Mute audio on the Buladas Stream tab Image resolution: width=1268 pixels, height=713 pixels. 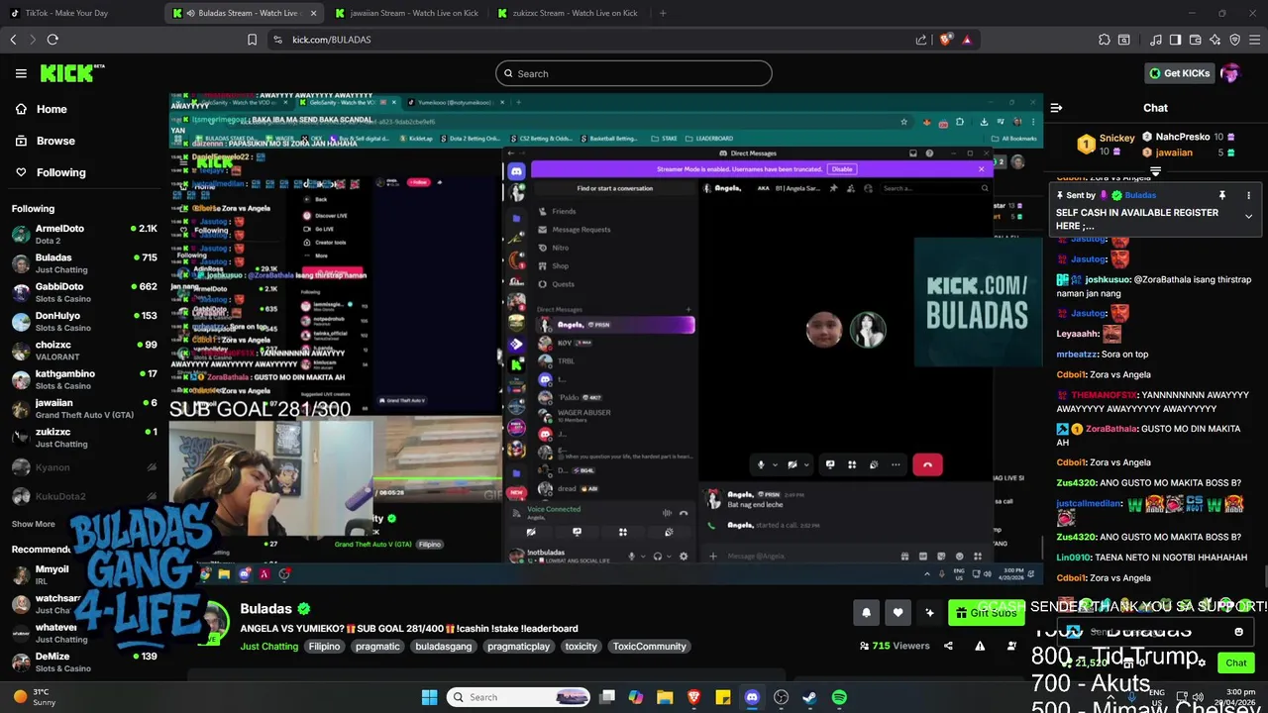coord(190,13)
